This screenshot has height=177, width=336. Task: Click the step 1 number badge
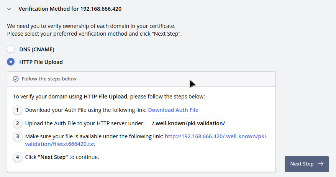pyautogui.click(x=17, y=110)
